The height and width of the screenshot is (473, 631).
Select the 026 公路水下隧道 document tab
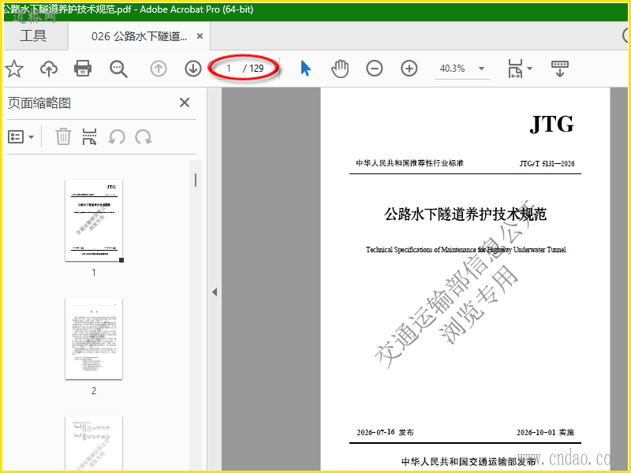(140, 36)
